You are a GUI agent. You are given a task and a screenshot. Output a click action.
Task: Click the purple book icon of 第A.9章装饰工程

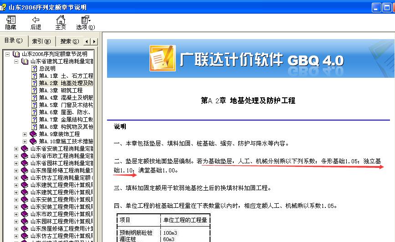coord(33,134)
